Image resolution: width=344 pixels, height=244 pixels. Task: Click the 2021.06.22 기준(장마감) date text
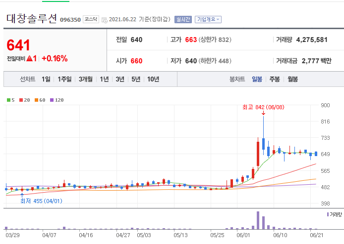[x=139, y=19]
